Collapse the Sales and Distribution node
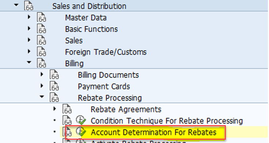The width and height of the screenshot is (269, 143). coord(16,5)
